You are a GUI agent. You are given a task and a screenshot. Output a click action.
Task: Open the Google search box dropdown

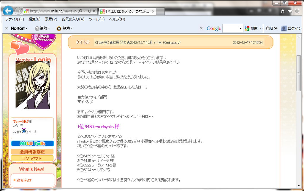click(240, 28)
